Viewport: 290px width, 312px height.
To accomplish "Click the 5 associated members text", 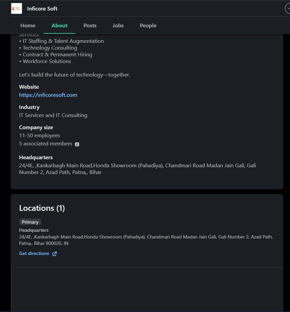I will point(45,144).
